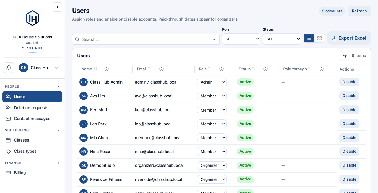Disable Class Hub Admin account
378x193 pixels.
(x=349, y=82)
